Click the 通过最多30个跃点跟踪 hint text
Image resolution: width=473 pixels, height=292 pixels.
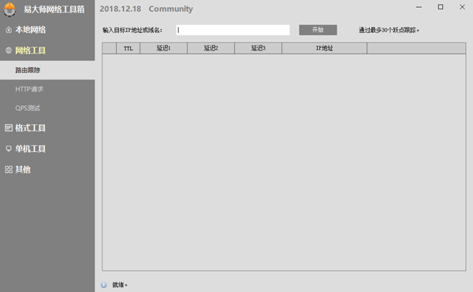tap(389, 30)
